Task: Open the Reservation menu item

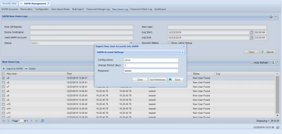Action: [x=26, y=9]
